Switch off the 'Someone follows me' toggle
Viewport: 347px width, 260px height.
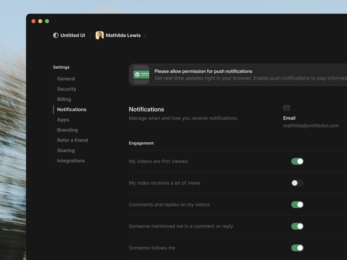click(297, 248)
